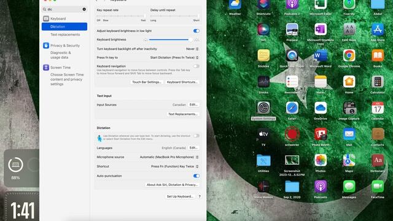Open the Dictionary app
This screenshot has height=221, width=393.
pyautogui.click(x=378, y=160)
